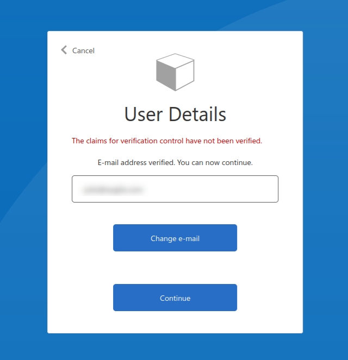Viewport: 348px width, 360px height.
Task: Click the back chevron arrow icon
Action: [64, 50]
